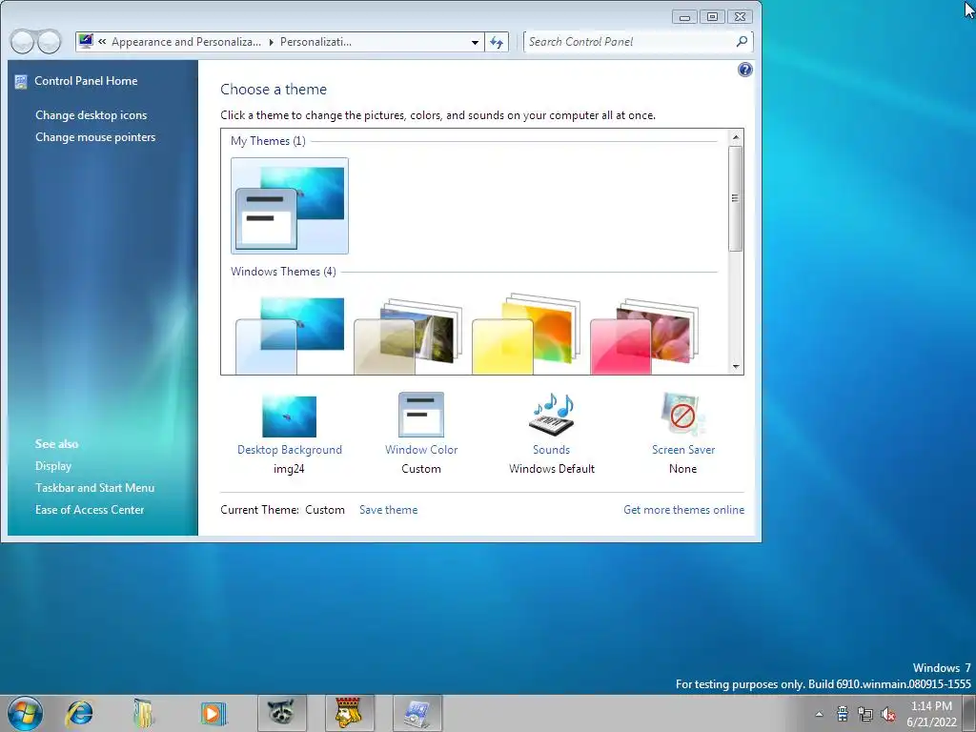Select the yellow orange theme
Image resolution: width=976 pixels, height=732 pixels.
click(x=526, y=335)
